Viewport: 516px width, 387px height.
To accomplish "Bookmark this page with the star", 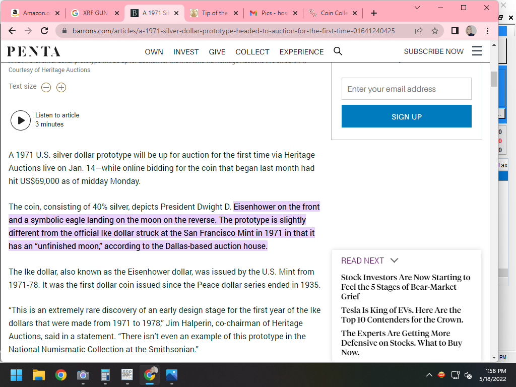I will [x=435, y=31].
